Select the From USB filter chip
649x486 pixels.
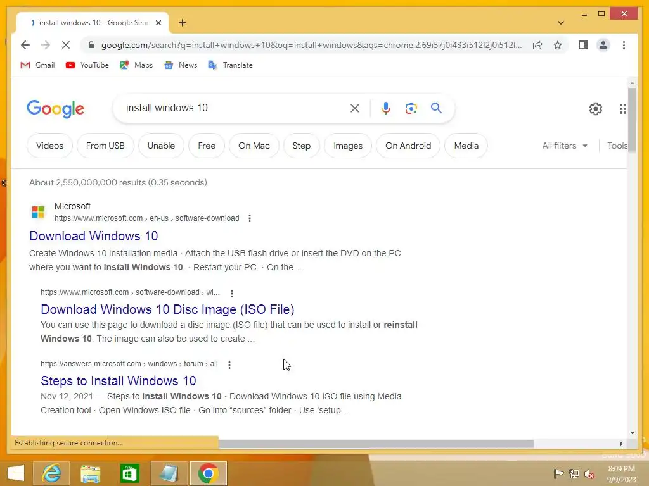point(105,146)
